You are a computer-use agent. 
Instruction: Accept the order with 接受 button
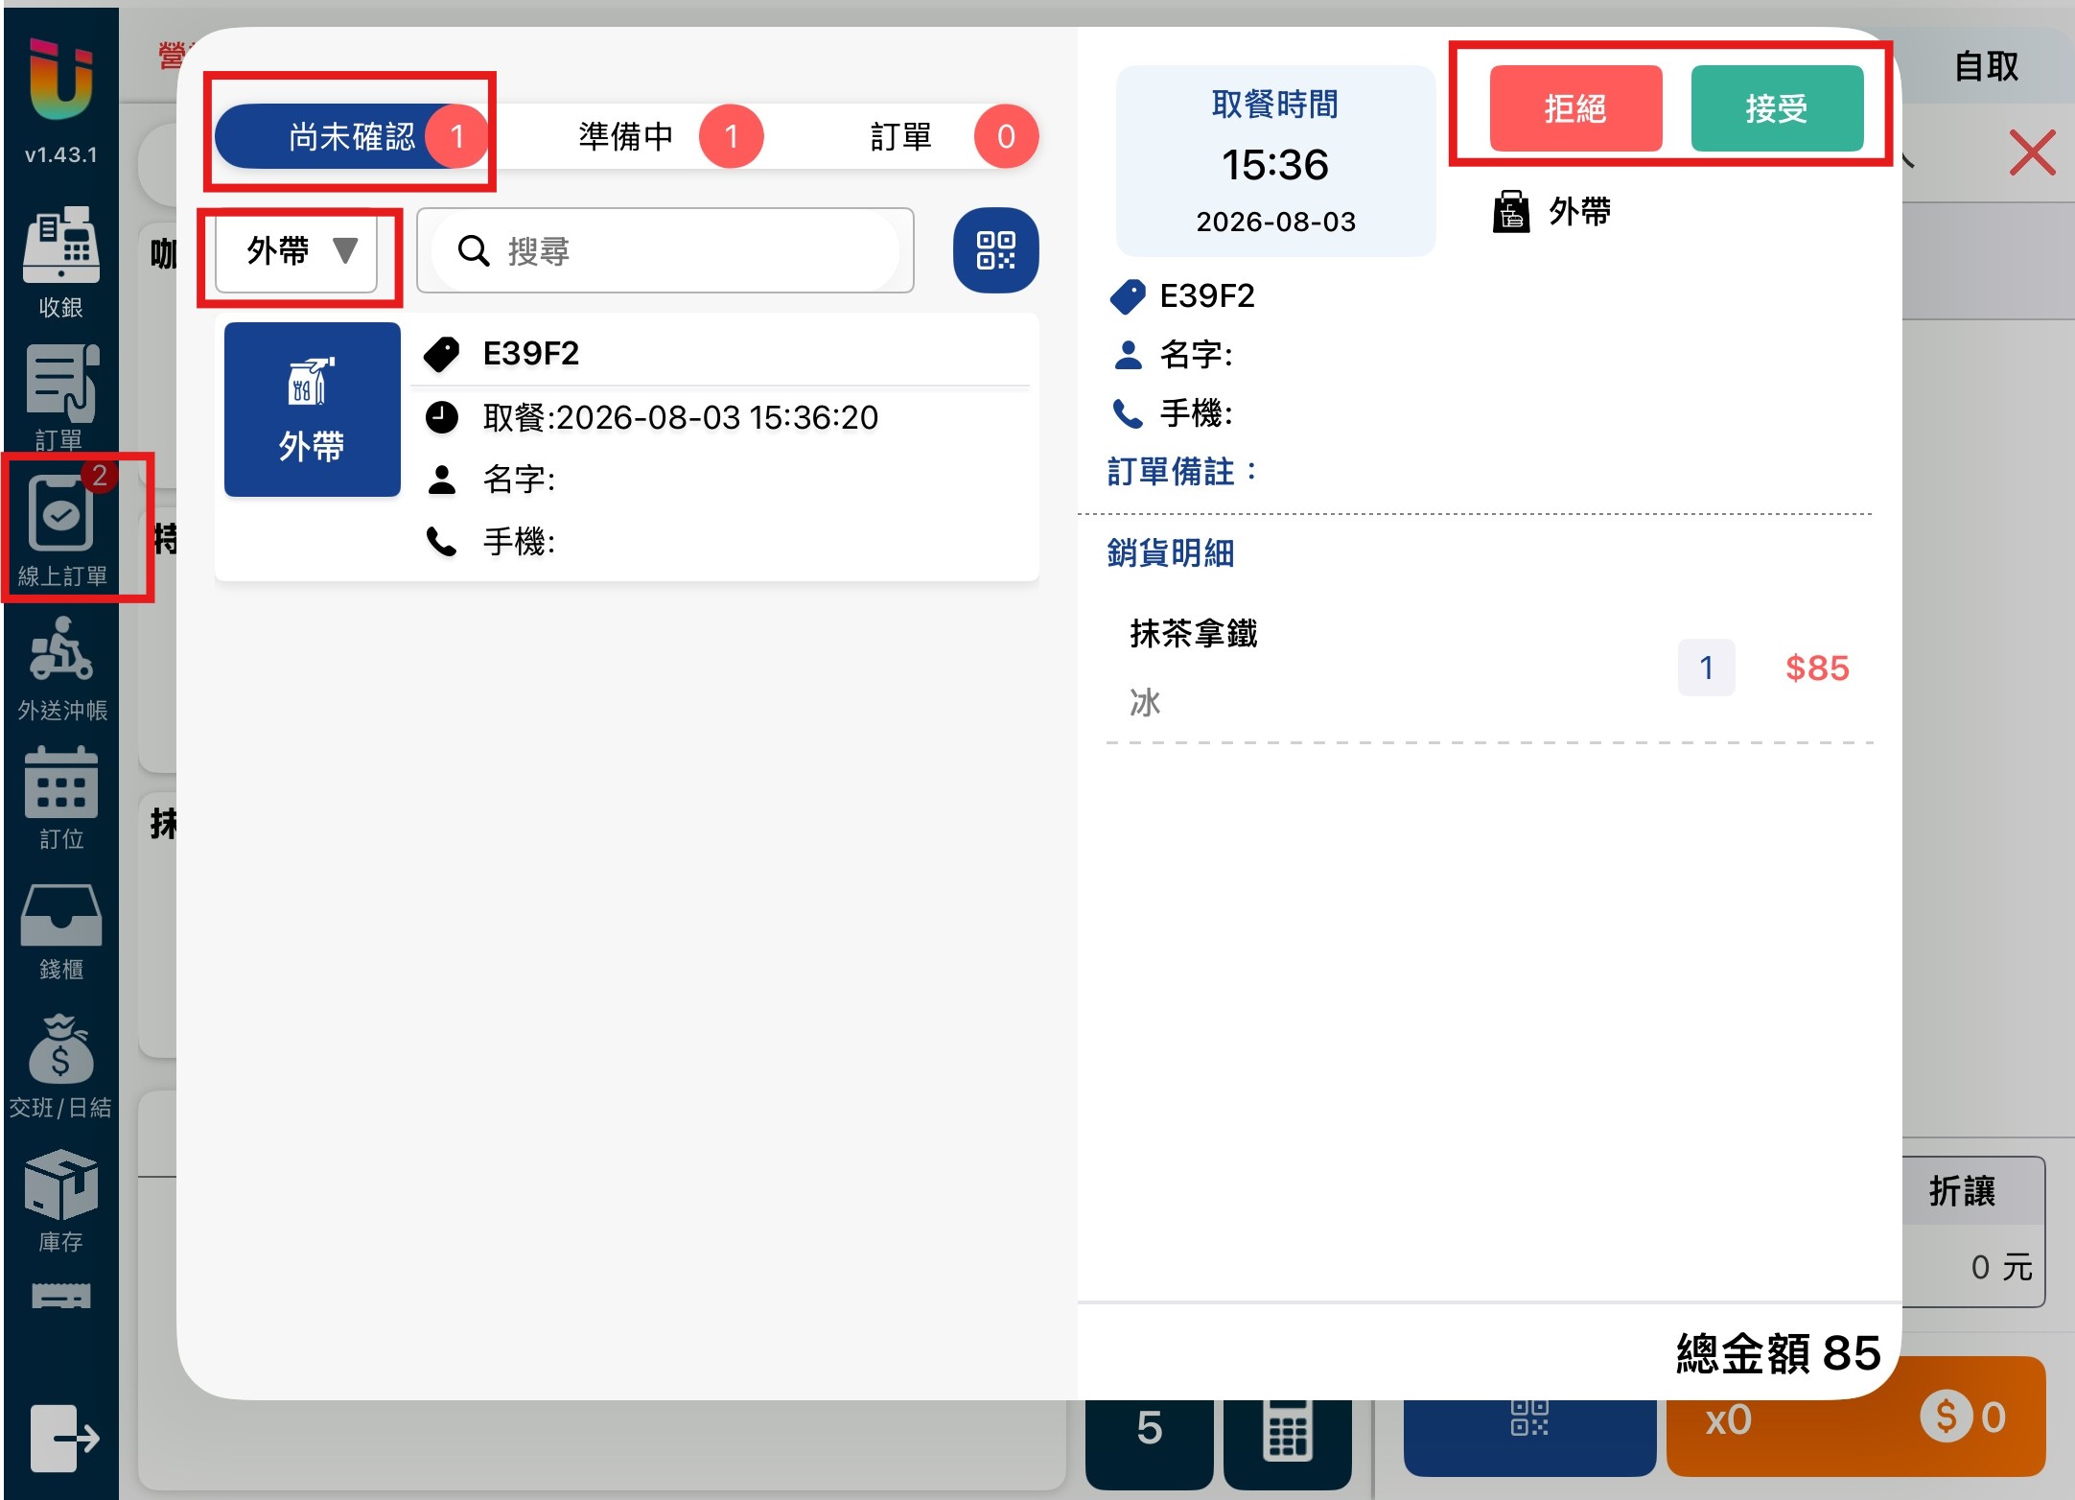point(1777,108)
